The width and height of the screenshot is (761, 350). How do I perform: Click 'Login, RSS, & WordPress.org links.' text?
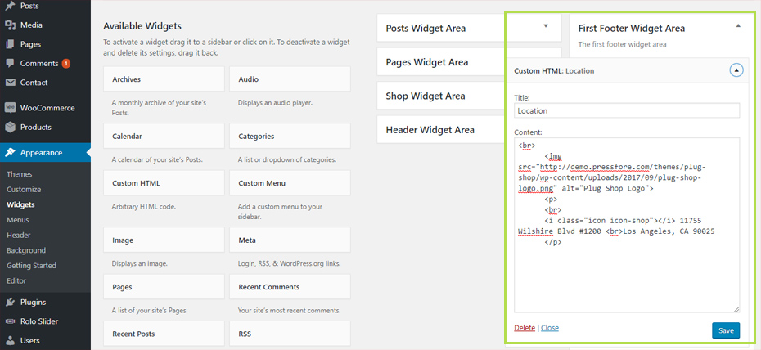click(289, 264)
